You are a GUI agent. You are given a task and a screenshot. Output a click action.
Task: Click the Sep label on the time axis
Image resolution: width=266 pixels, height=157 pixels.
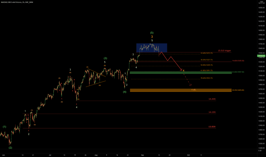click(142, 155)
